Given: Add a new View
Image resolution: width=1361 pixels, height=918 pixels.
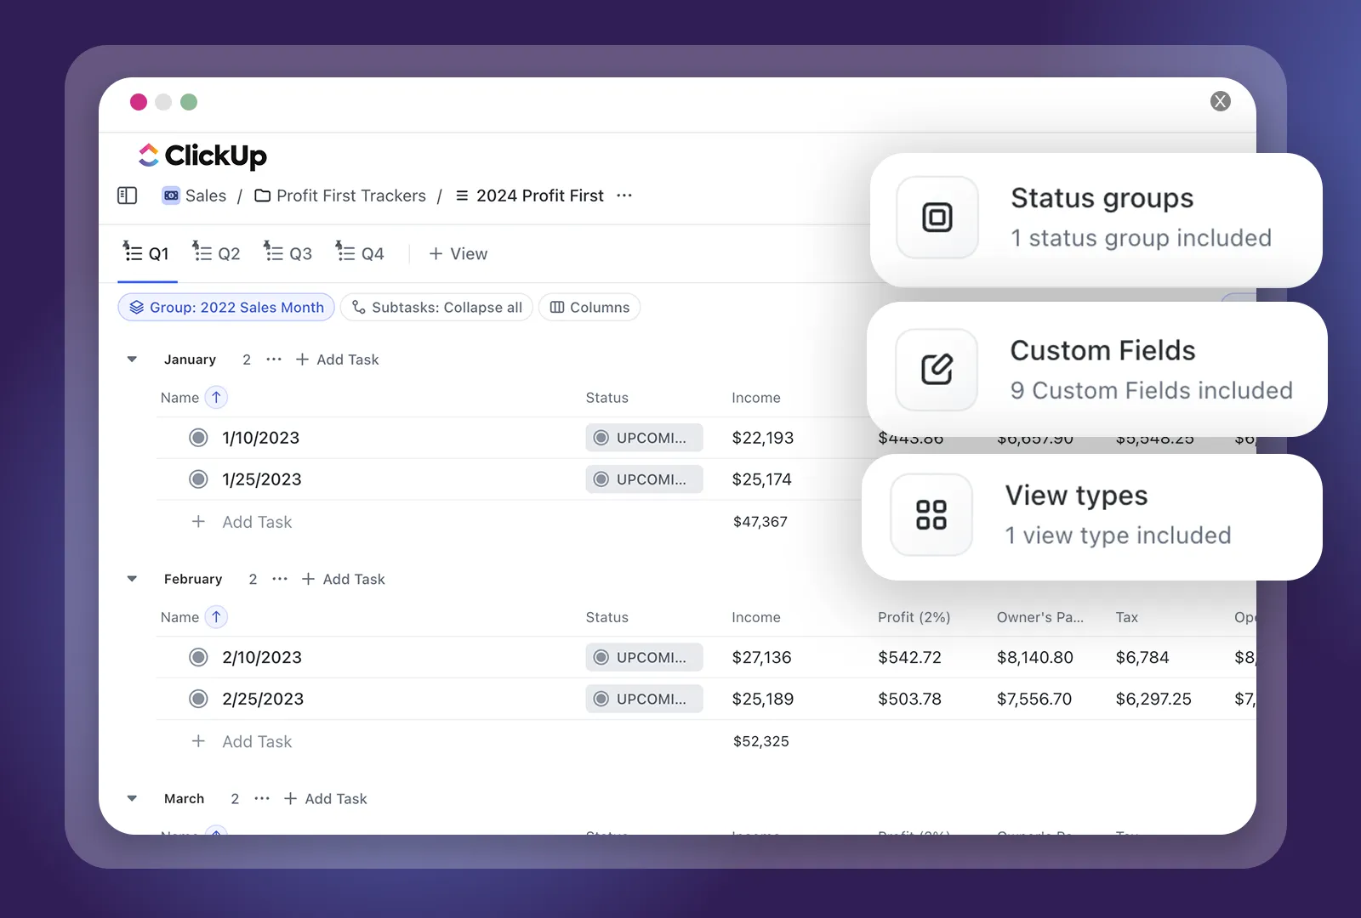Looking at the screenshot, I should click(x=458, y=253).
